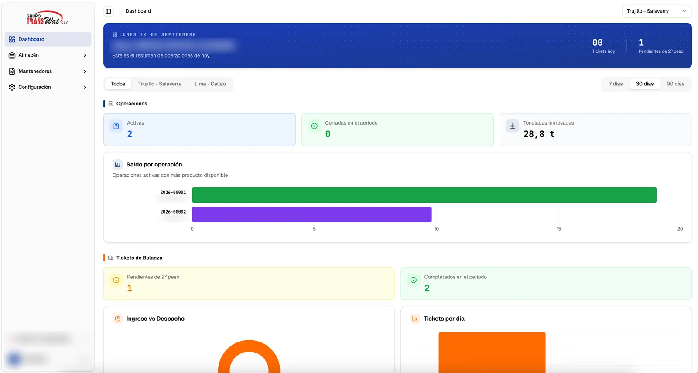The width and height of the screenshot is (698, 373).
Task: Click 'Este es el resumen de operaciones de hoy' text
Action: click(161, 56)
